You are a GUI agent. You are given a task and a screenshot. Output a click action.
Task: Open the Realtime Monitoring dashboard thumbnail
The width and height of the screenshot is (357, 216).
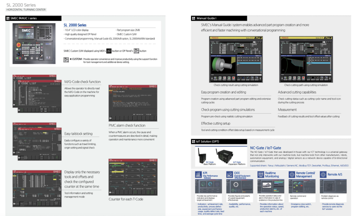(271, 186)
